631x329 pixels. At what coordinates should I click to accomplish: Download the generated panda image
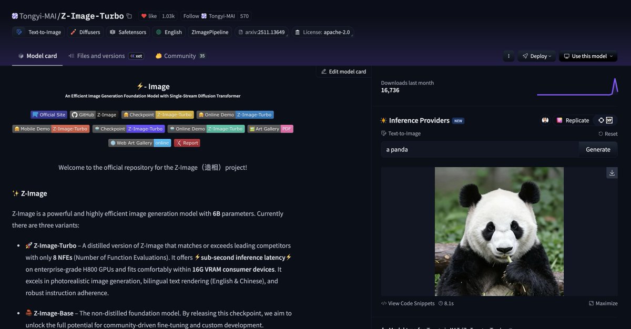(612, 173)
